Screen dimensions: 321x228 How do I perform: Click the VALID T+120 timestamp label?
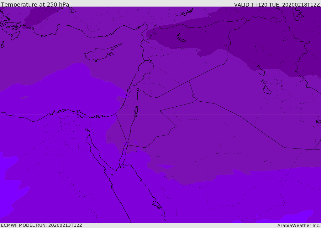[277, 4]
